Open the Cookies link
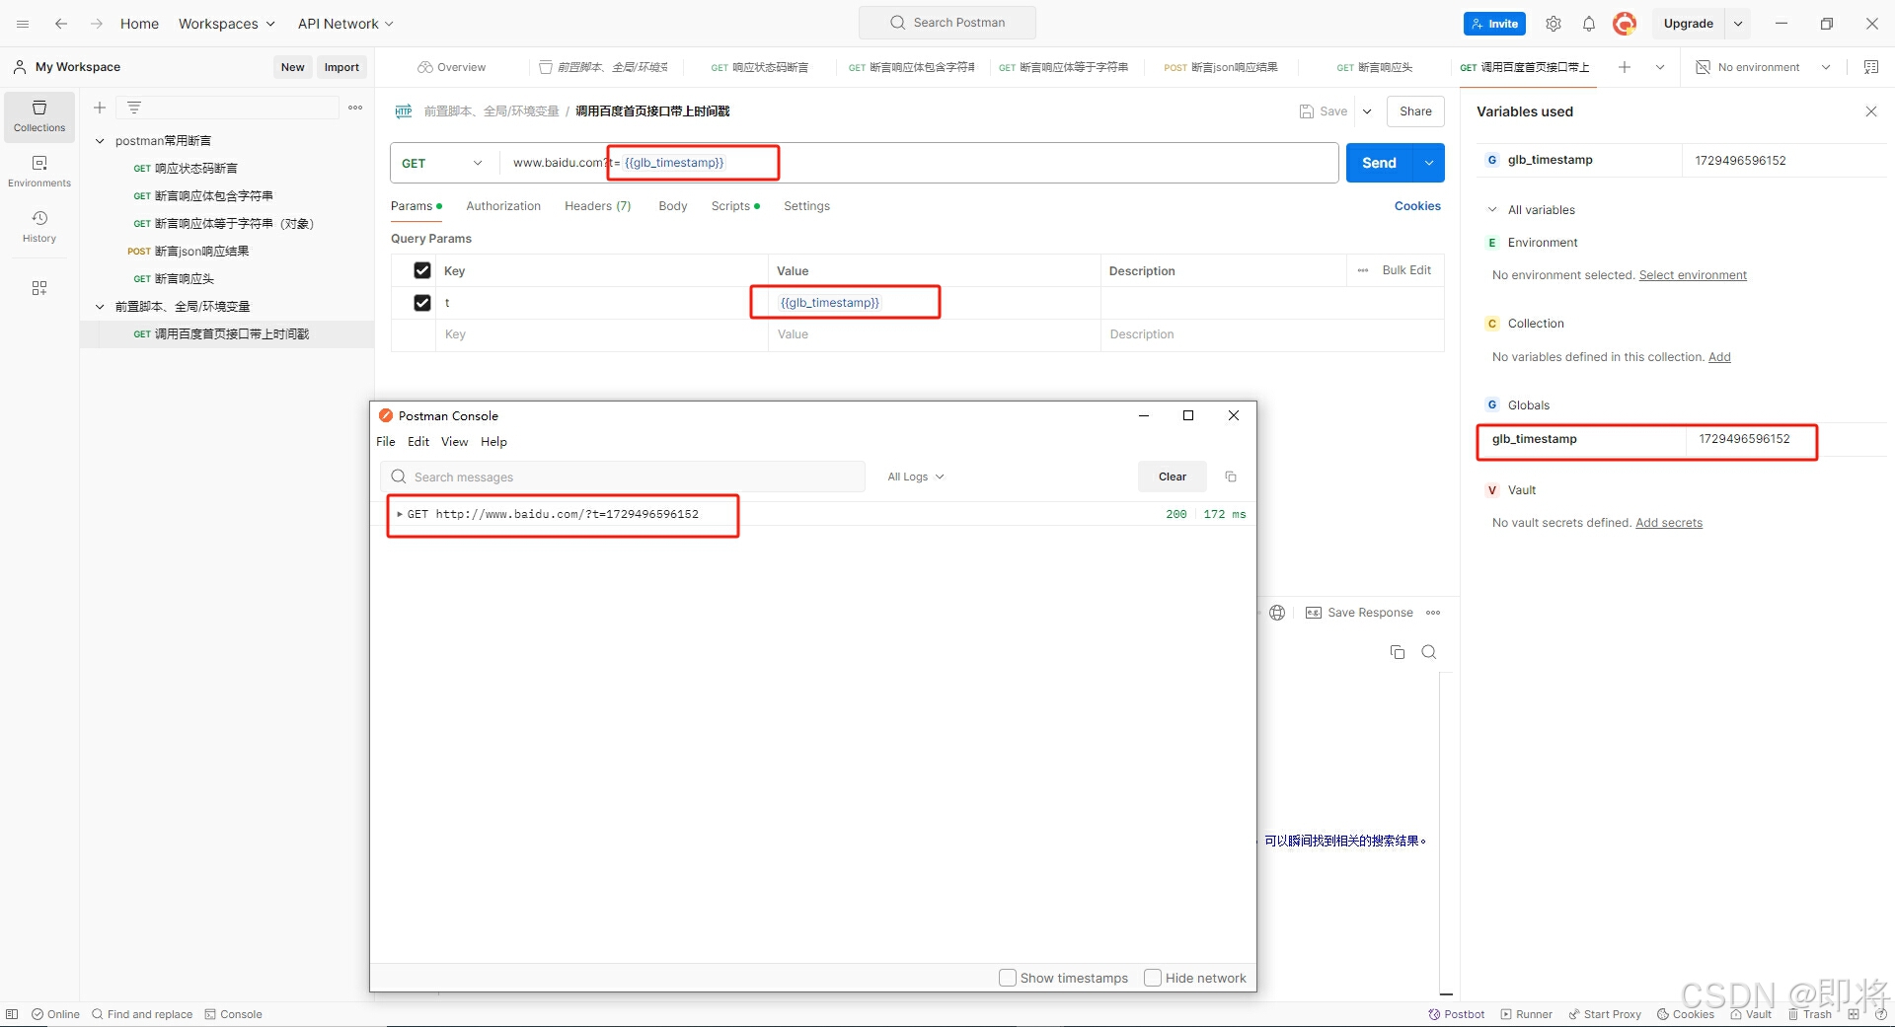 (1417, 206)
